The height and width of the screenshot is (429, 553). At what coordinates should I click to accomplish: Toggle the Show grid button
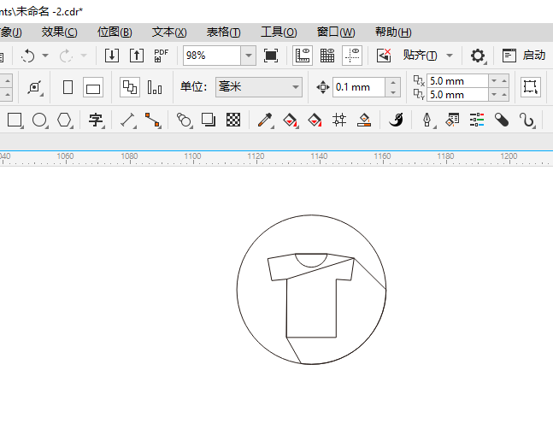click(327, 56)
